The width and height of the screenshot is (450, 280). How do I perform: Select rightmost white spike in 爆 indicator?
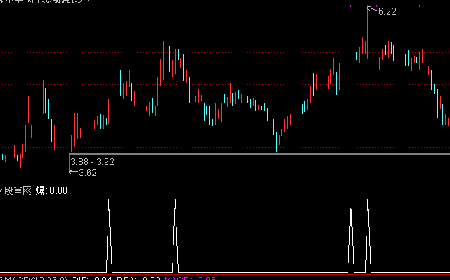coord(368,236)
